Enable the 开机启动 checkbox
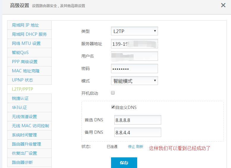This screenshot has width=231, height=168. click(x=113, y=93)
